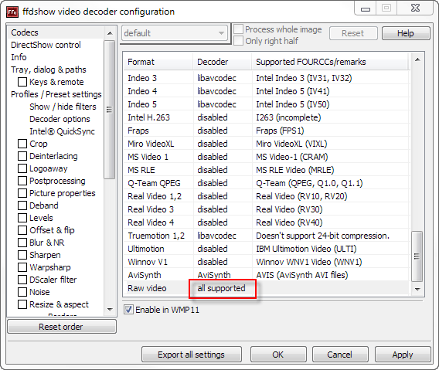Open the default preset dropdown
Image resolution: width=439 pixels, height=370 pixels.
(175, 33)
